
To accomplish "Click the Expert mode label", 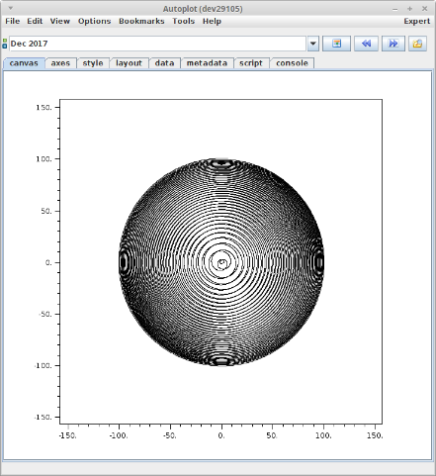I will point(417,21).
